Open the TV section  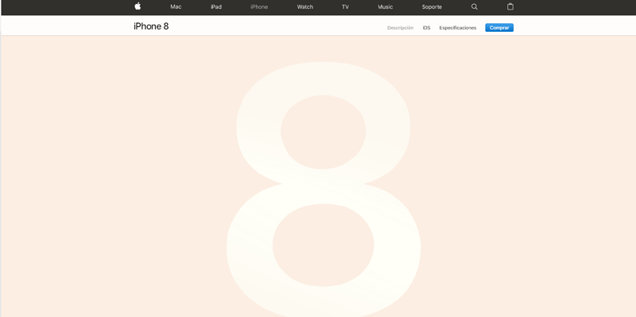click(x=345, y=7)
